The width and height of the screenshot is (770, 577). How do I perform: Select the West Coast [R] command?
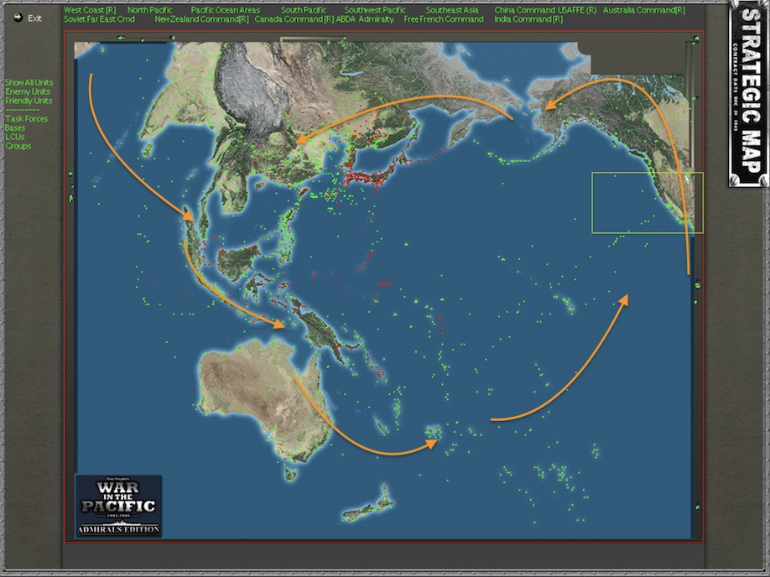click(x=90, y=10)
